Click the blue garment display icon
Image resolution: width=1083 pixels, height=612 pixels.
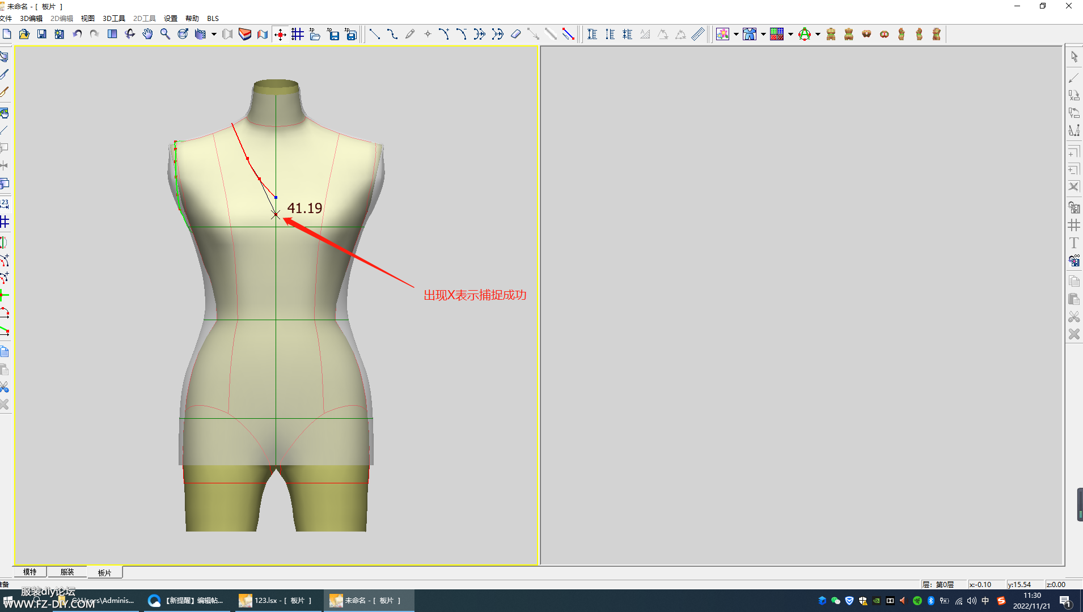pyautogui.click(x=750, y=35)
